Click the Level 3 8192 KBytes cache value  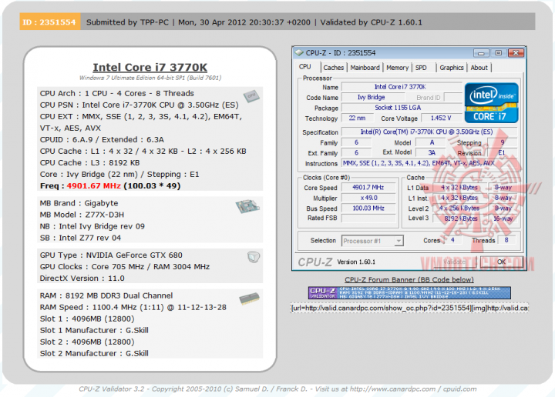click(x=461, y=219)
